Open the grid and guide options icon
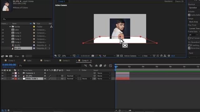Image resolution: width=200 pixels, height=112 pixels. [x=74, y=56]
